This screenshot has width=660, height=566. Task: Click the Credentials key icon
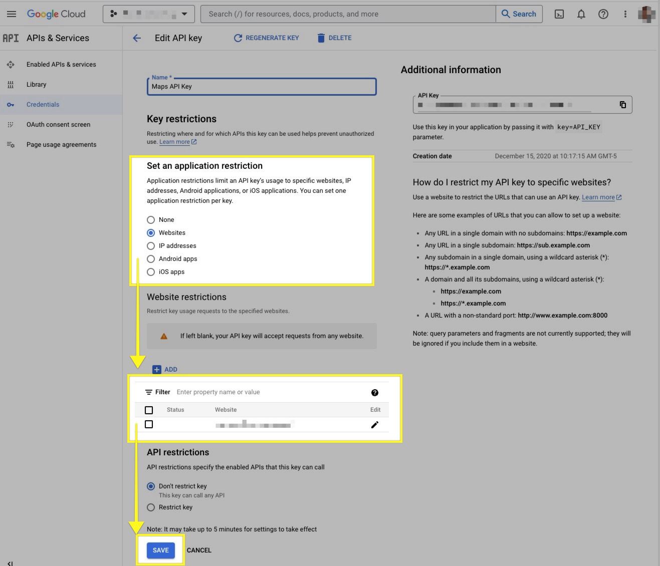(x=11, y=105)
